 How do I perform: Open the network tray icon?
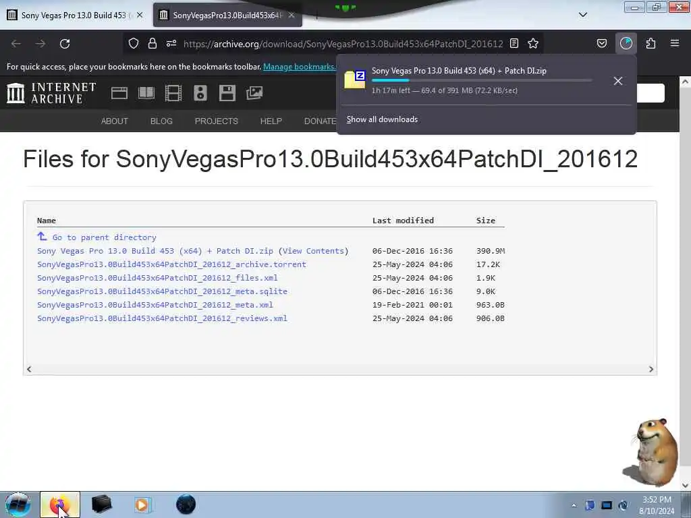point(606,505)
